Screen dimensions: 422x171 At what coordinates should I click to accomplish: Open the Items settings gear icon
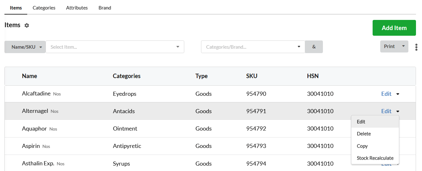tap(27, 25)
